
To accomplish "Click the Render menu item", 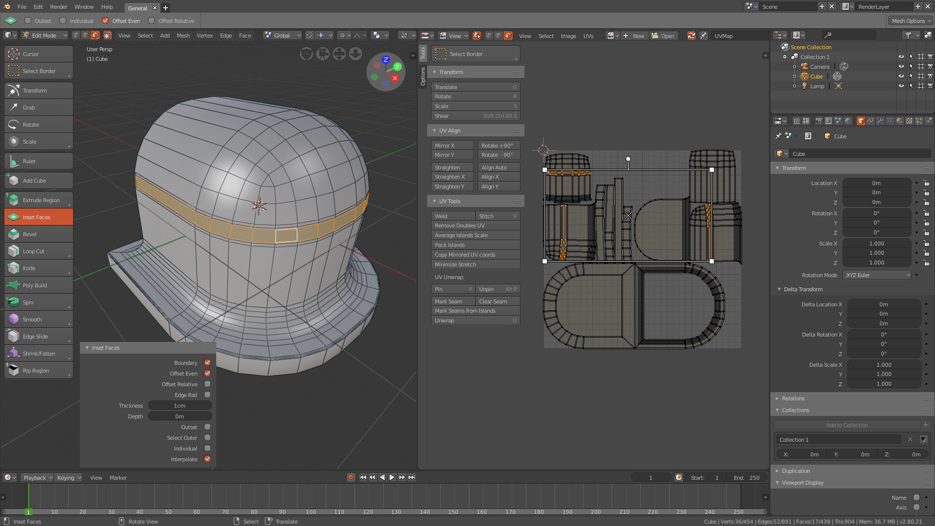I will coord(59,6).
